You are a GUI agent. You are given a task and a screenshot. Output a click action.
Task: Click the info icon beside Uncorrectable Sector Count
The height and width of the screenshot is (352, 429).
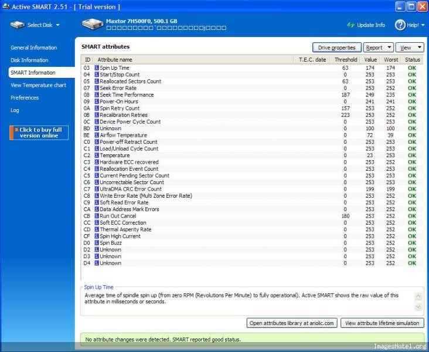pos(97,182)
